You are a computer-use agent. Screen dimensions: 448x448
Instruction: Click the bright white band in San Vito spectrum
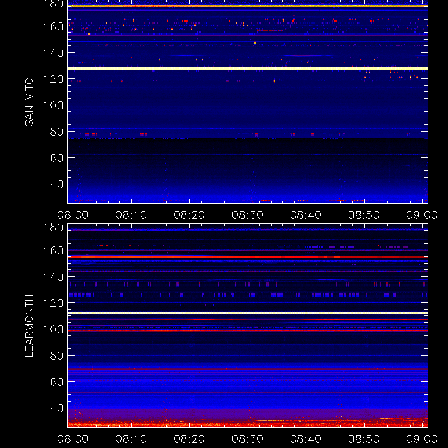[248, 68]
